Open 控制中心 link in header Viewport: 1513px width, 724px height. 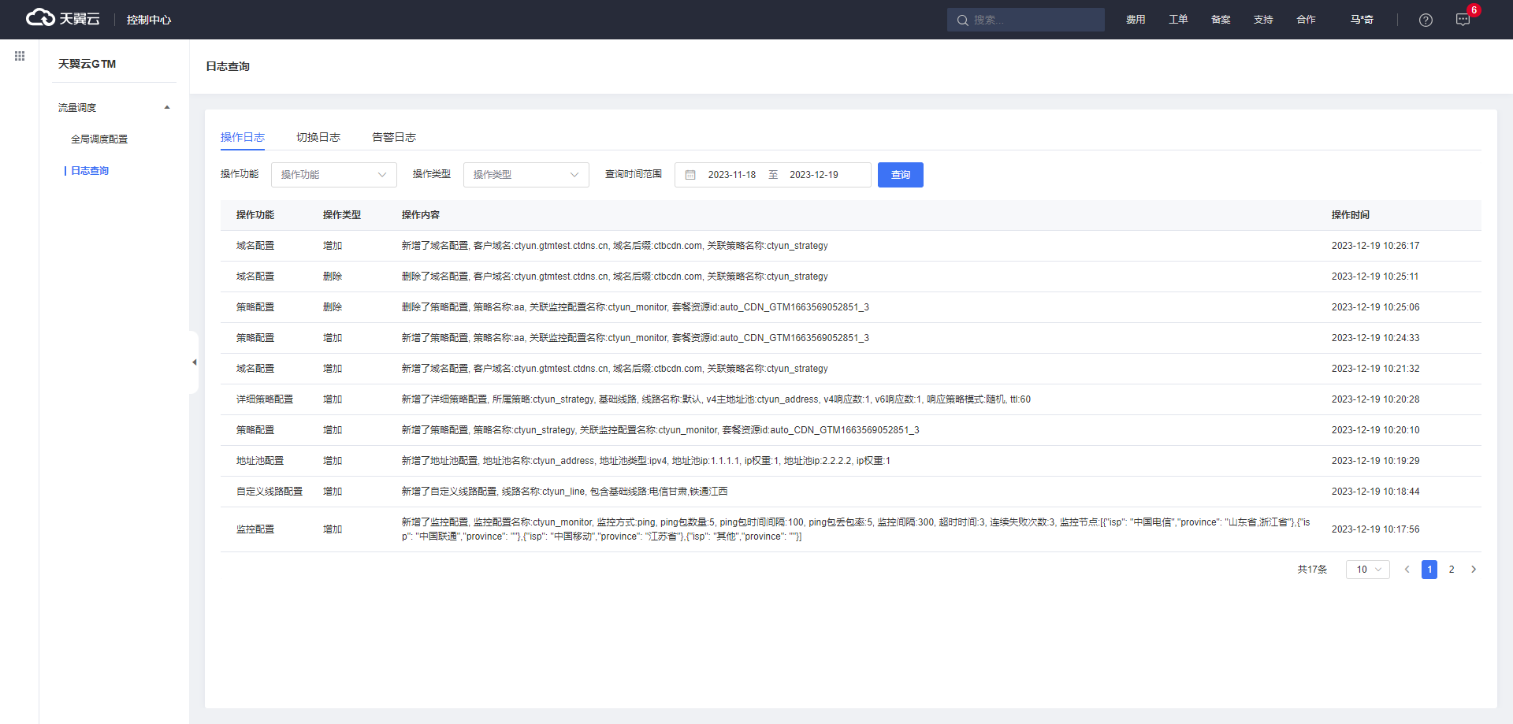click(x=149, y=20)
